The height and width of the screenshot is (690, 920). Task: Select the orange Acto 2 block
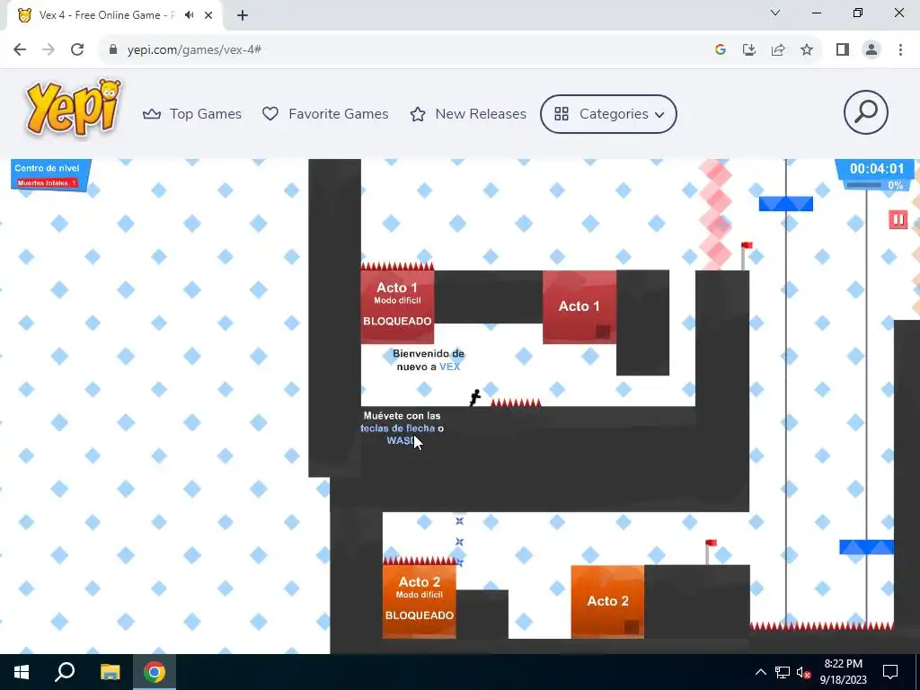pos(607,601)
